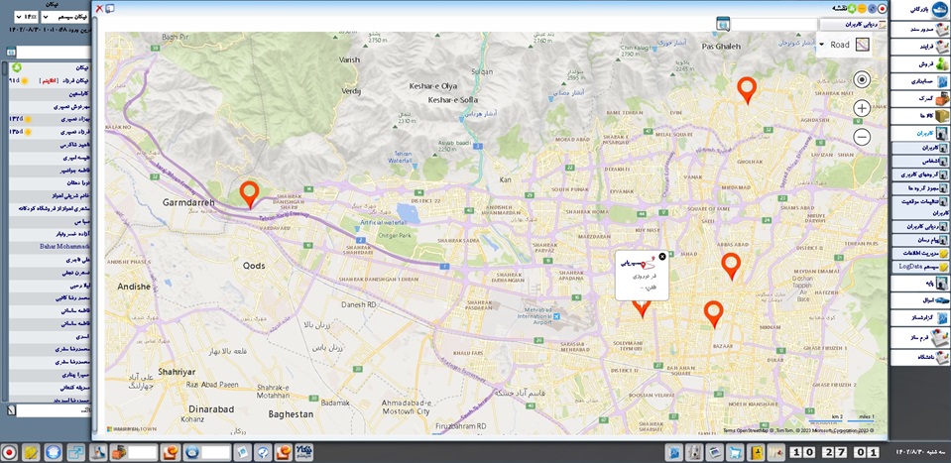Image resolution: width=951 pixels, height=463 pixels.
Task: Select the map pin near Garmdarreh
Action: click(x=249, y=194)
